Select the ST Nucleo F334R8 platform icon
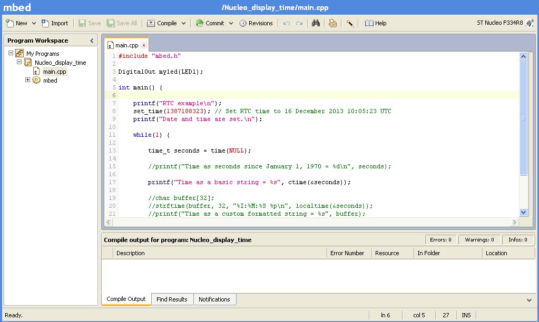The height and width of the screenshot is (322, 539). tap(530, 23)
